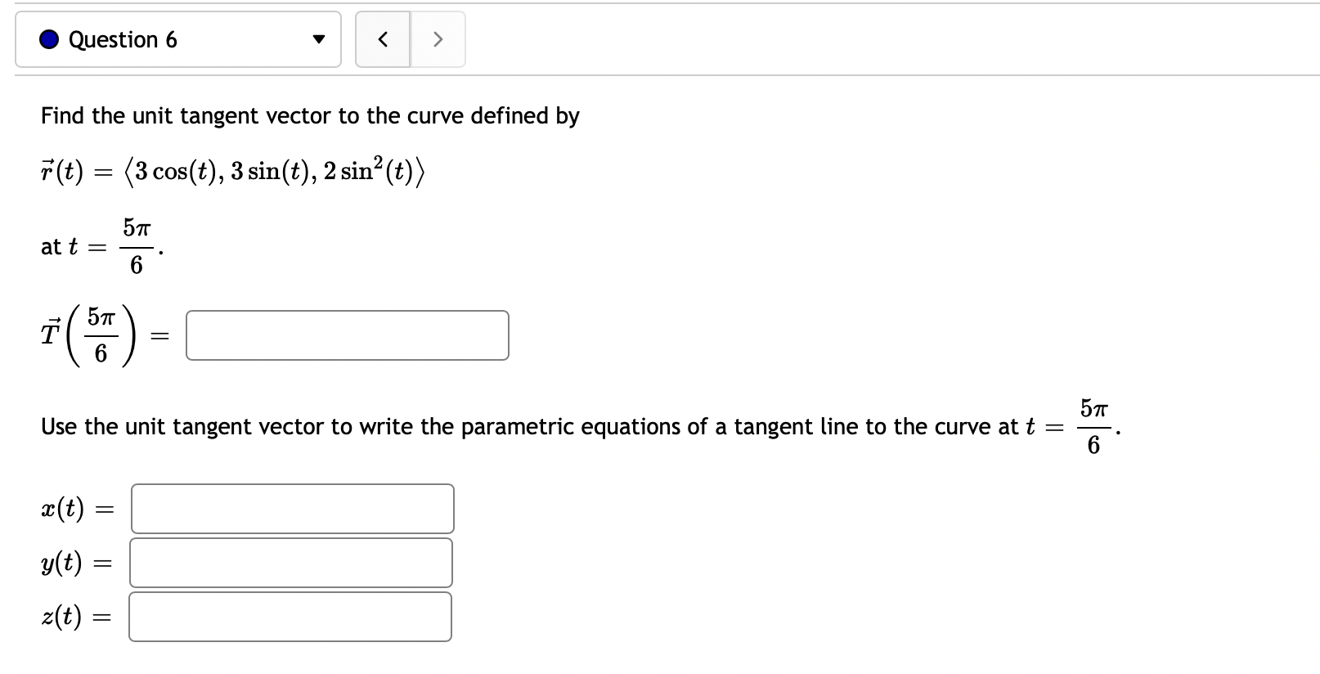This screenshot has width=1320, height=674.
Task: Click the back navigation icon near Question 6
Action: (383, 39)
